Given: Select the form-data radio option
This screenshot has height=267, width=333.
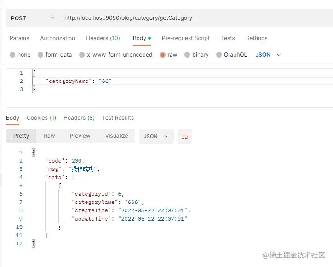Looking at the screenshot, I should [x=40, y=55].
